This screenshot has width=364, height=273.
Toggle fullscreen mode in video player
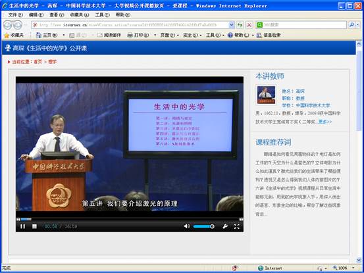(x=236, y=226)
